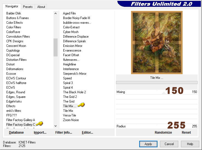Click the filter preview thumbnail
Screen dimensions: 202x150
click(x=157, y=43)
